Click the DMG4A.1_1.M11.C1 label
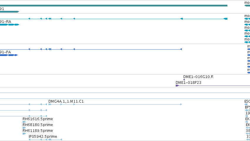The width and height of the screenshot is (250, 141). pos(66,101)
